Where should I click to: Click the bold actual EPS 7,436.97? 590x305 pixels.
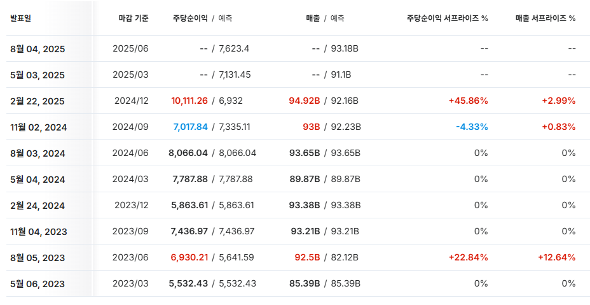pyautogui.click(x=190, y=231)
